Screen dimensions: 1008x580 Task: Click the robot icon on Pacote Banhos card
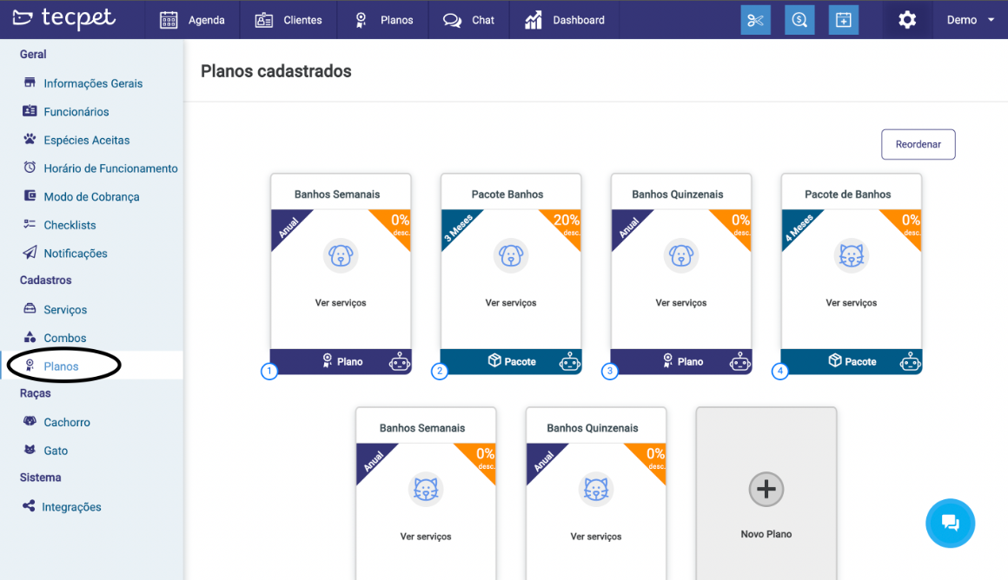[569, 361]
